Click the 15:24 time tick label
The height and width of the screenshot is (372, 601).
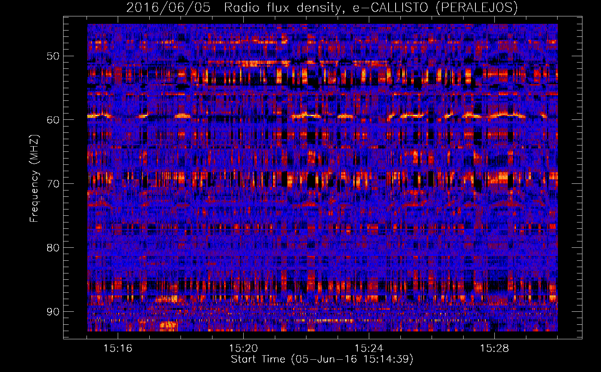[x=369, y=349]
